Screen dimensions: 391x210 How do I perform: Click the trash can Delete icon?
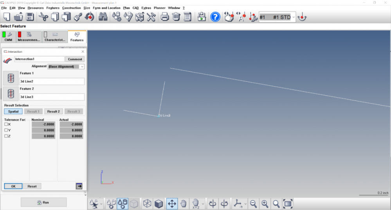[x=176, y=17]
